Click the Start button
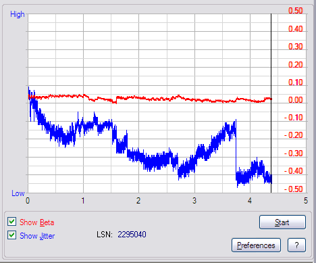316x263 pixels. pyautogui.click(x=282, y=222)
